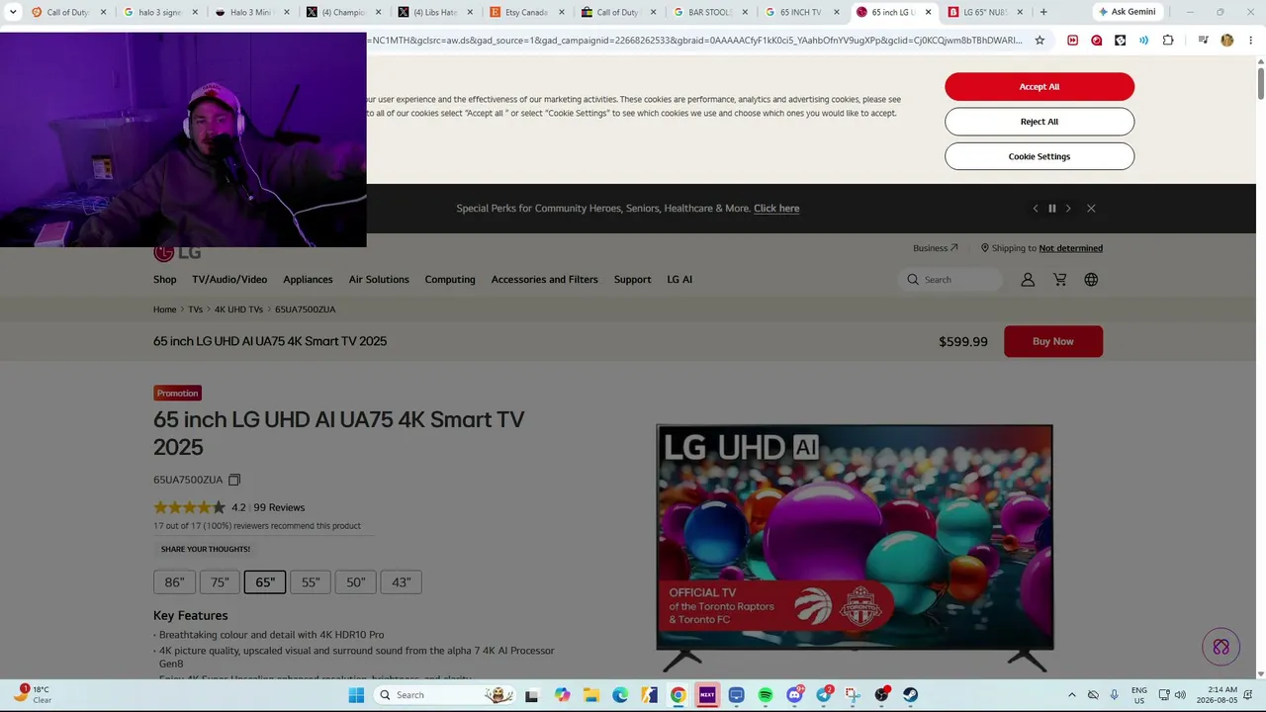Image resolution: width=1266 pixels, height=712 pixels.
Task: Go to 4K UHD TVs breadcrumb
Action: (x=238, y=310)
